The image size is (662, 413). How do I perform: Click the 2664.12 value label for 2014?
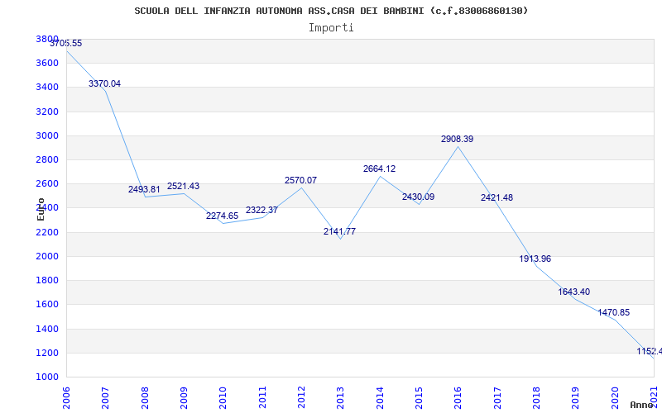tap(380, 169)
